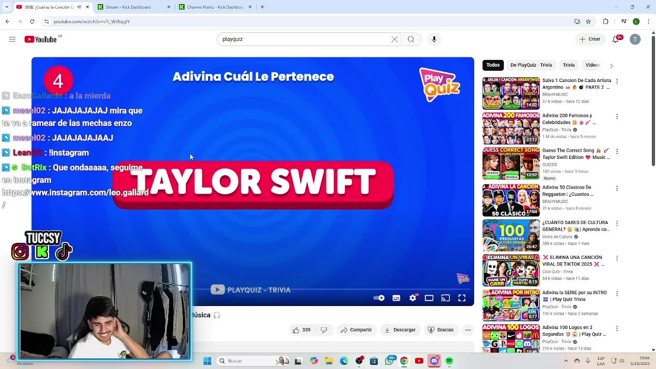Switch to theater mode
Screen dimensions: 656x369
click(429, 298)
